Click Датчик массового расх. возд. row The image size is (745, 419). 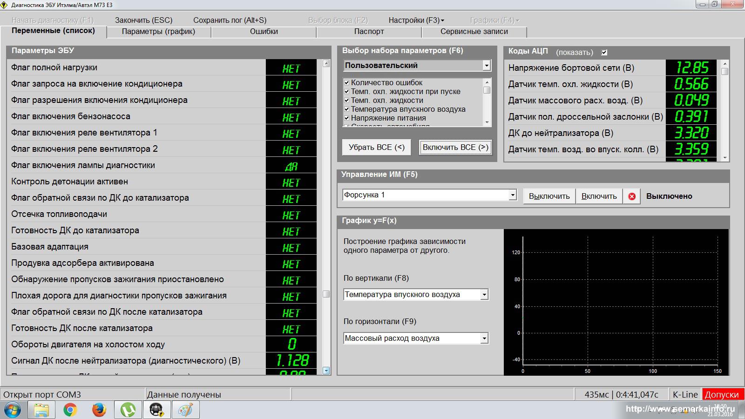click(610, 101)
